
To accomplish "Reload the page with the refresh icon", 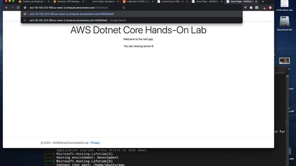I will (18, 8).
